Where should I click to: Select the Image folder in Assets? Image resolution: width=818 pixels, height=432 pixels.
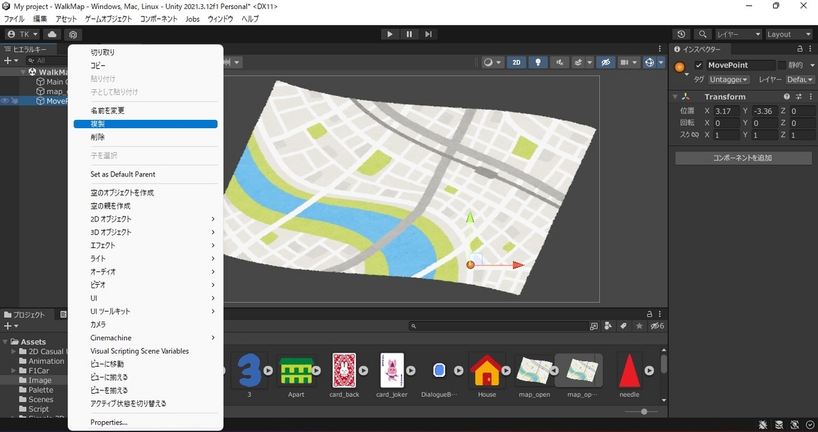coord(40,380)
